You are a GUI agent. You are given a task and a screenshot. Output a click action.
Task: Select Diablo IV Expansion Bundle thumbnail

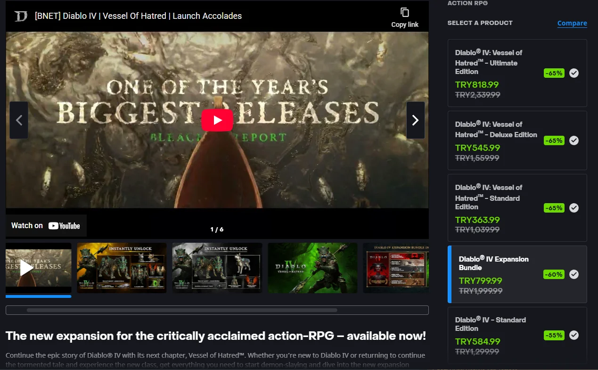click(396, 268)
